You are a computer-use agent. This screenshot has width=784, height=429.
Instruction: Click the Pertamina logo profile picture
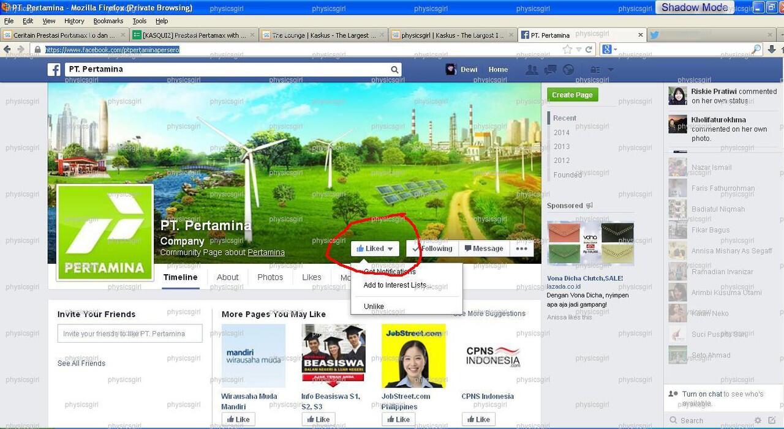pyautogui.click(x=105, y=233)
